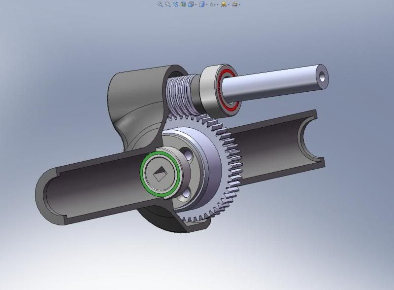Click the Previous View icon
The image size is (394, 290).
click(175, 4)
